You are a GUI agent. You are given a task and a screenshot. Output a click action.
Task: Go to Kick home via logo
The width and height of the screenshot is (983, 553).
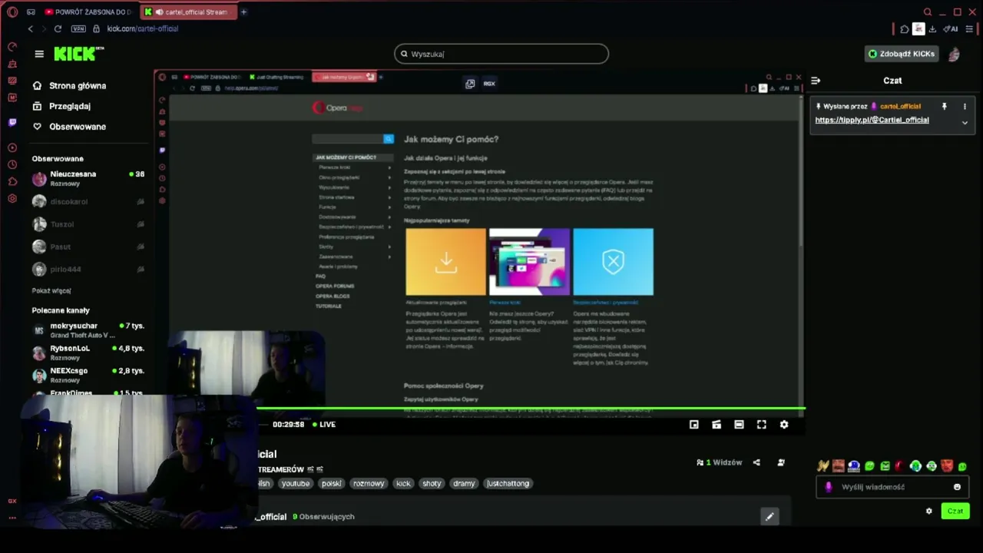pyautogui.click(x=78, y=54)
